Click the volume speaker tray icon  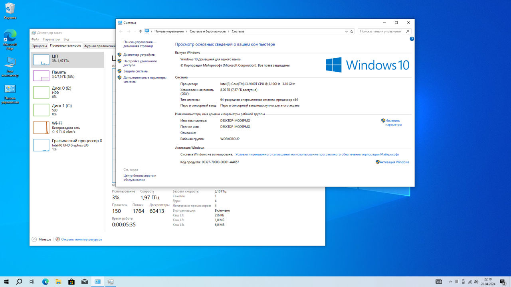coord(476,282)
